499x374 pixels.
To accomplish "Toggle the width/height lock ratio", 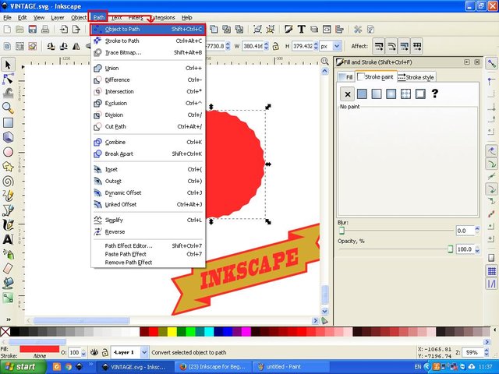I will point(275,47).
